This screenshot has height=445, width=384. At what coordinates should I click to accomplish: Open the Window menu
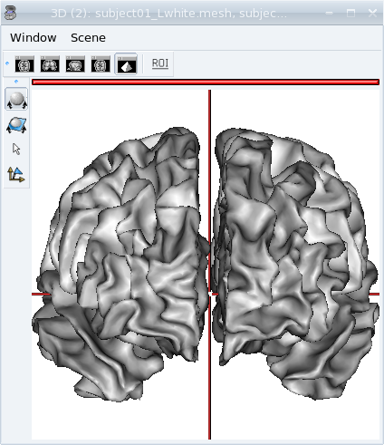tap(34, 38)
